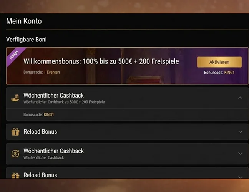The height and width of the screenshot is (192, 249).
Task: Click the expanded Wöchentlicher Cashback title text
Action: pos(53,95)
